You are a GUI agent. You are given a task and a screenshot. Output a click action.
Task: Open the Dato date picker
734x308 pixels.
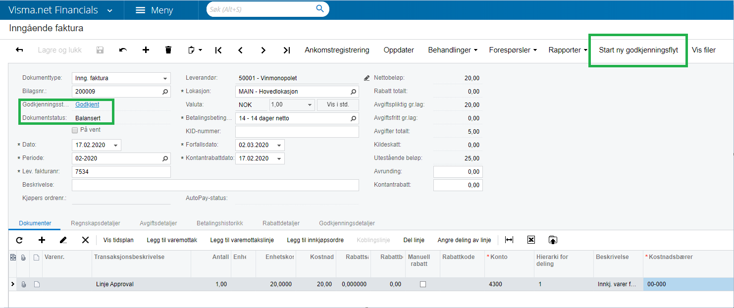[116, 145]
